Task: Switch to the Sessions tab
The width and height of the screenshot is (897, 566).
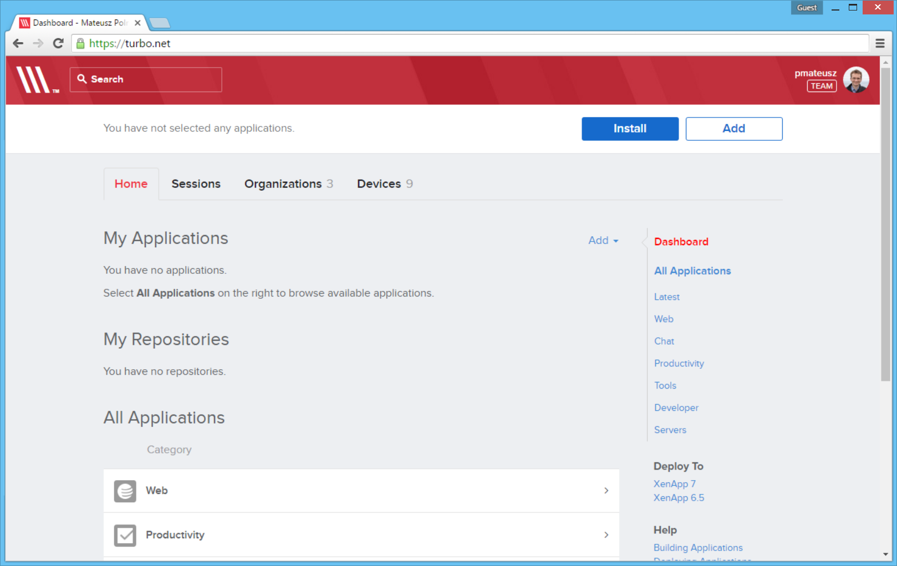Action: (196, 184)
